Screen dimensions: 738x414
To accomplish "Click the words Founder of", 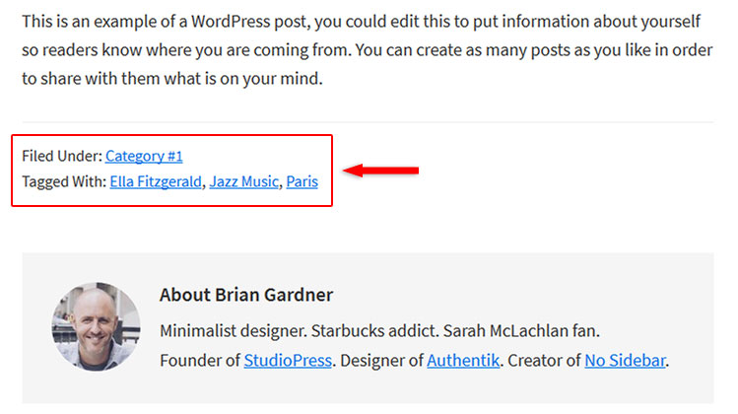I will pyautogui.click(x=200, y=361).
